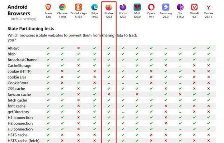This screenshot has width=224, height=143.
Task: Select the Vivaldi browser icon
Action: coord(194,7)
